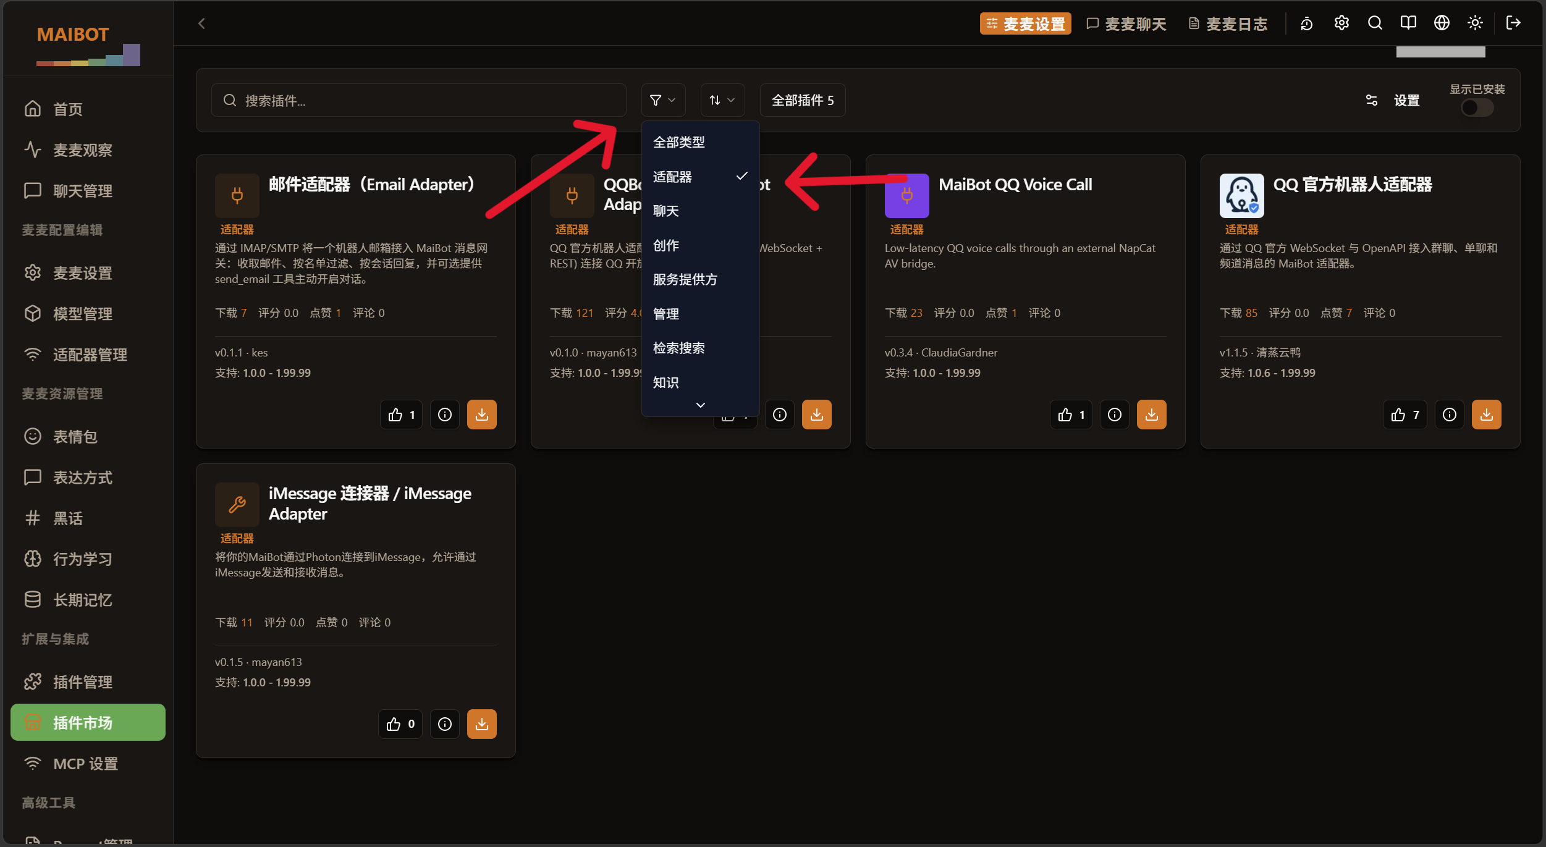Select 插件市场 in sidebar
Viewport: 1546px width, 847px height.
click(x=88, y=723)
